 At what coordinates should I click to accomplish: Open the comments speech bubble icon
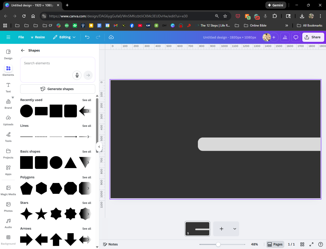click(x=296, y=37)
